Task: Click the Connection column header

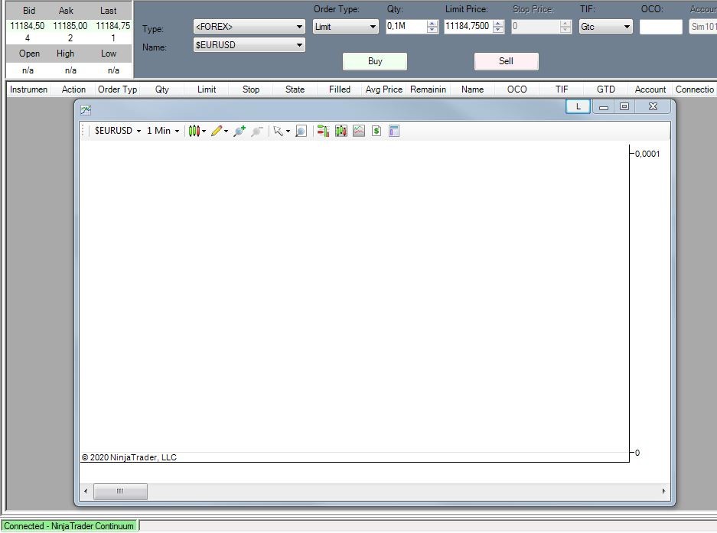Action: pyautogui.click(x=695, y=89)
